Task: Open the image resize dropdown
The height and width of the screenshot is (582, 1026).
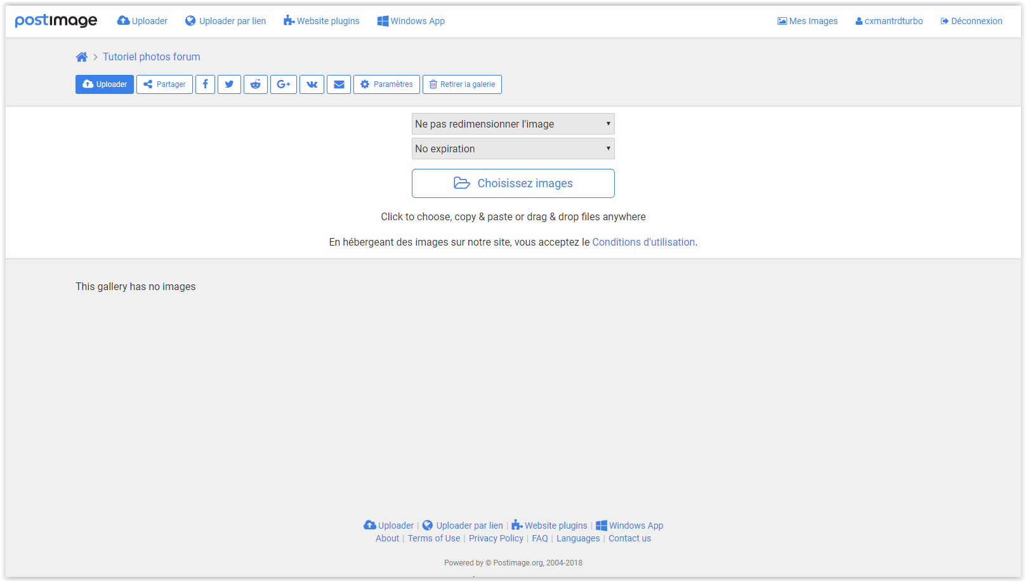Action: pos(513,124)
